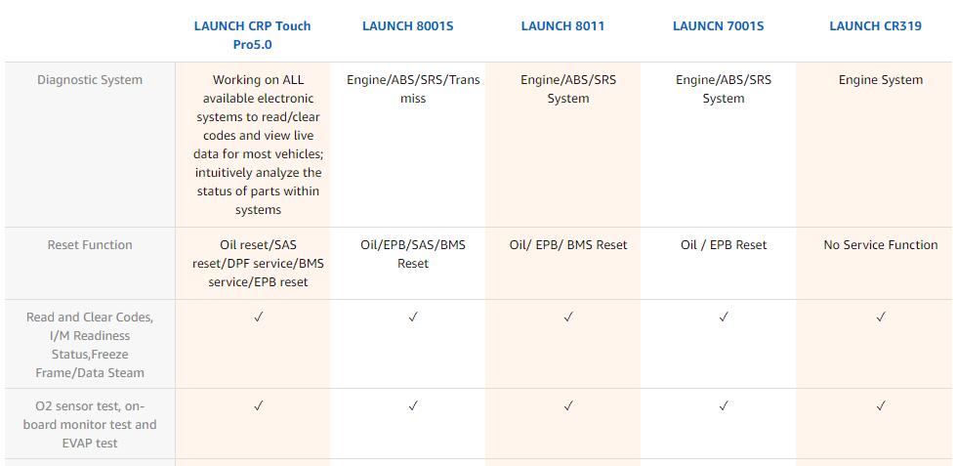The height and width of the screenshot is (466, 956).
Task: Click the Engine System cell for CR319
Action: [x=881, y=80]
